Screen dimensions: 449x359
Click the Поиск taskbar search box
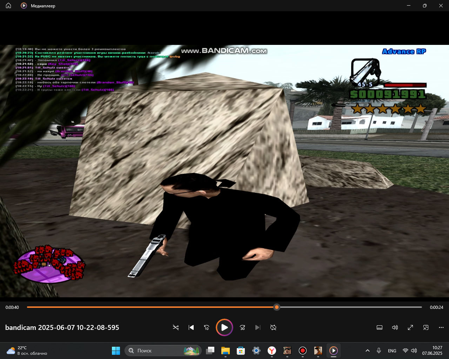[163, 351]
